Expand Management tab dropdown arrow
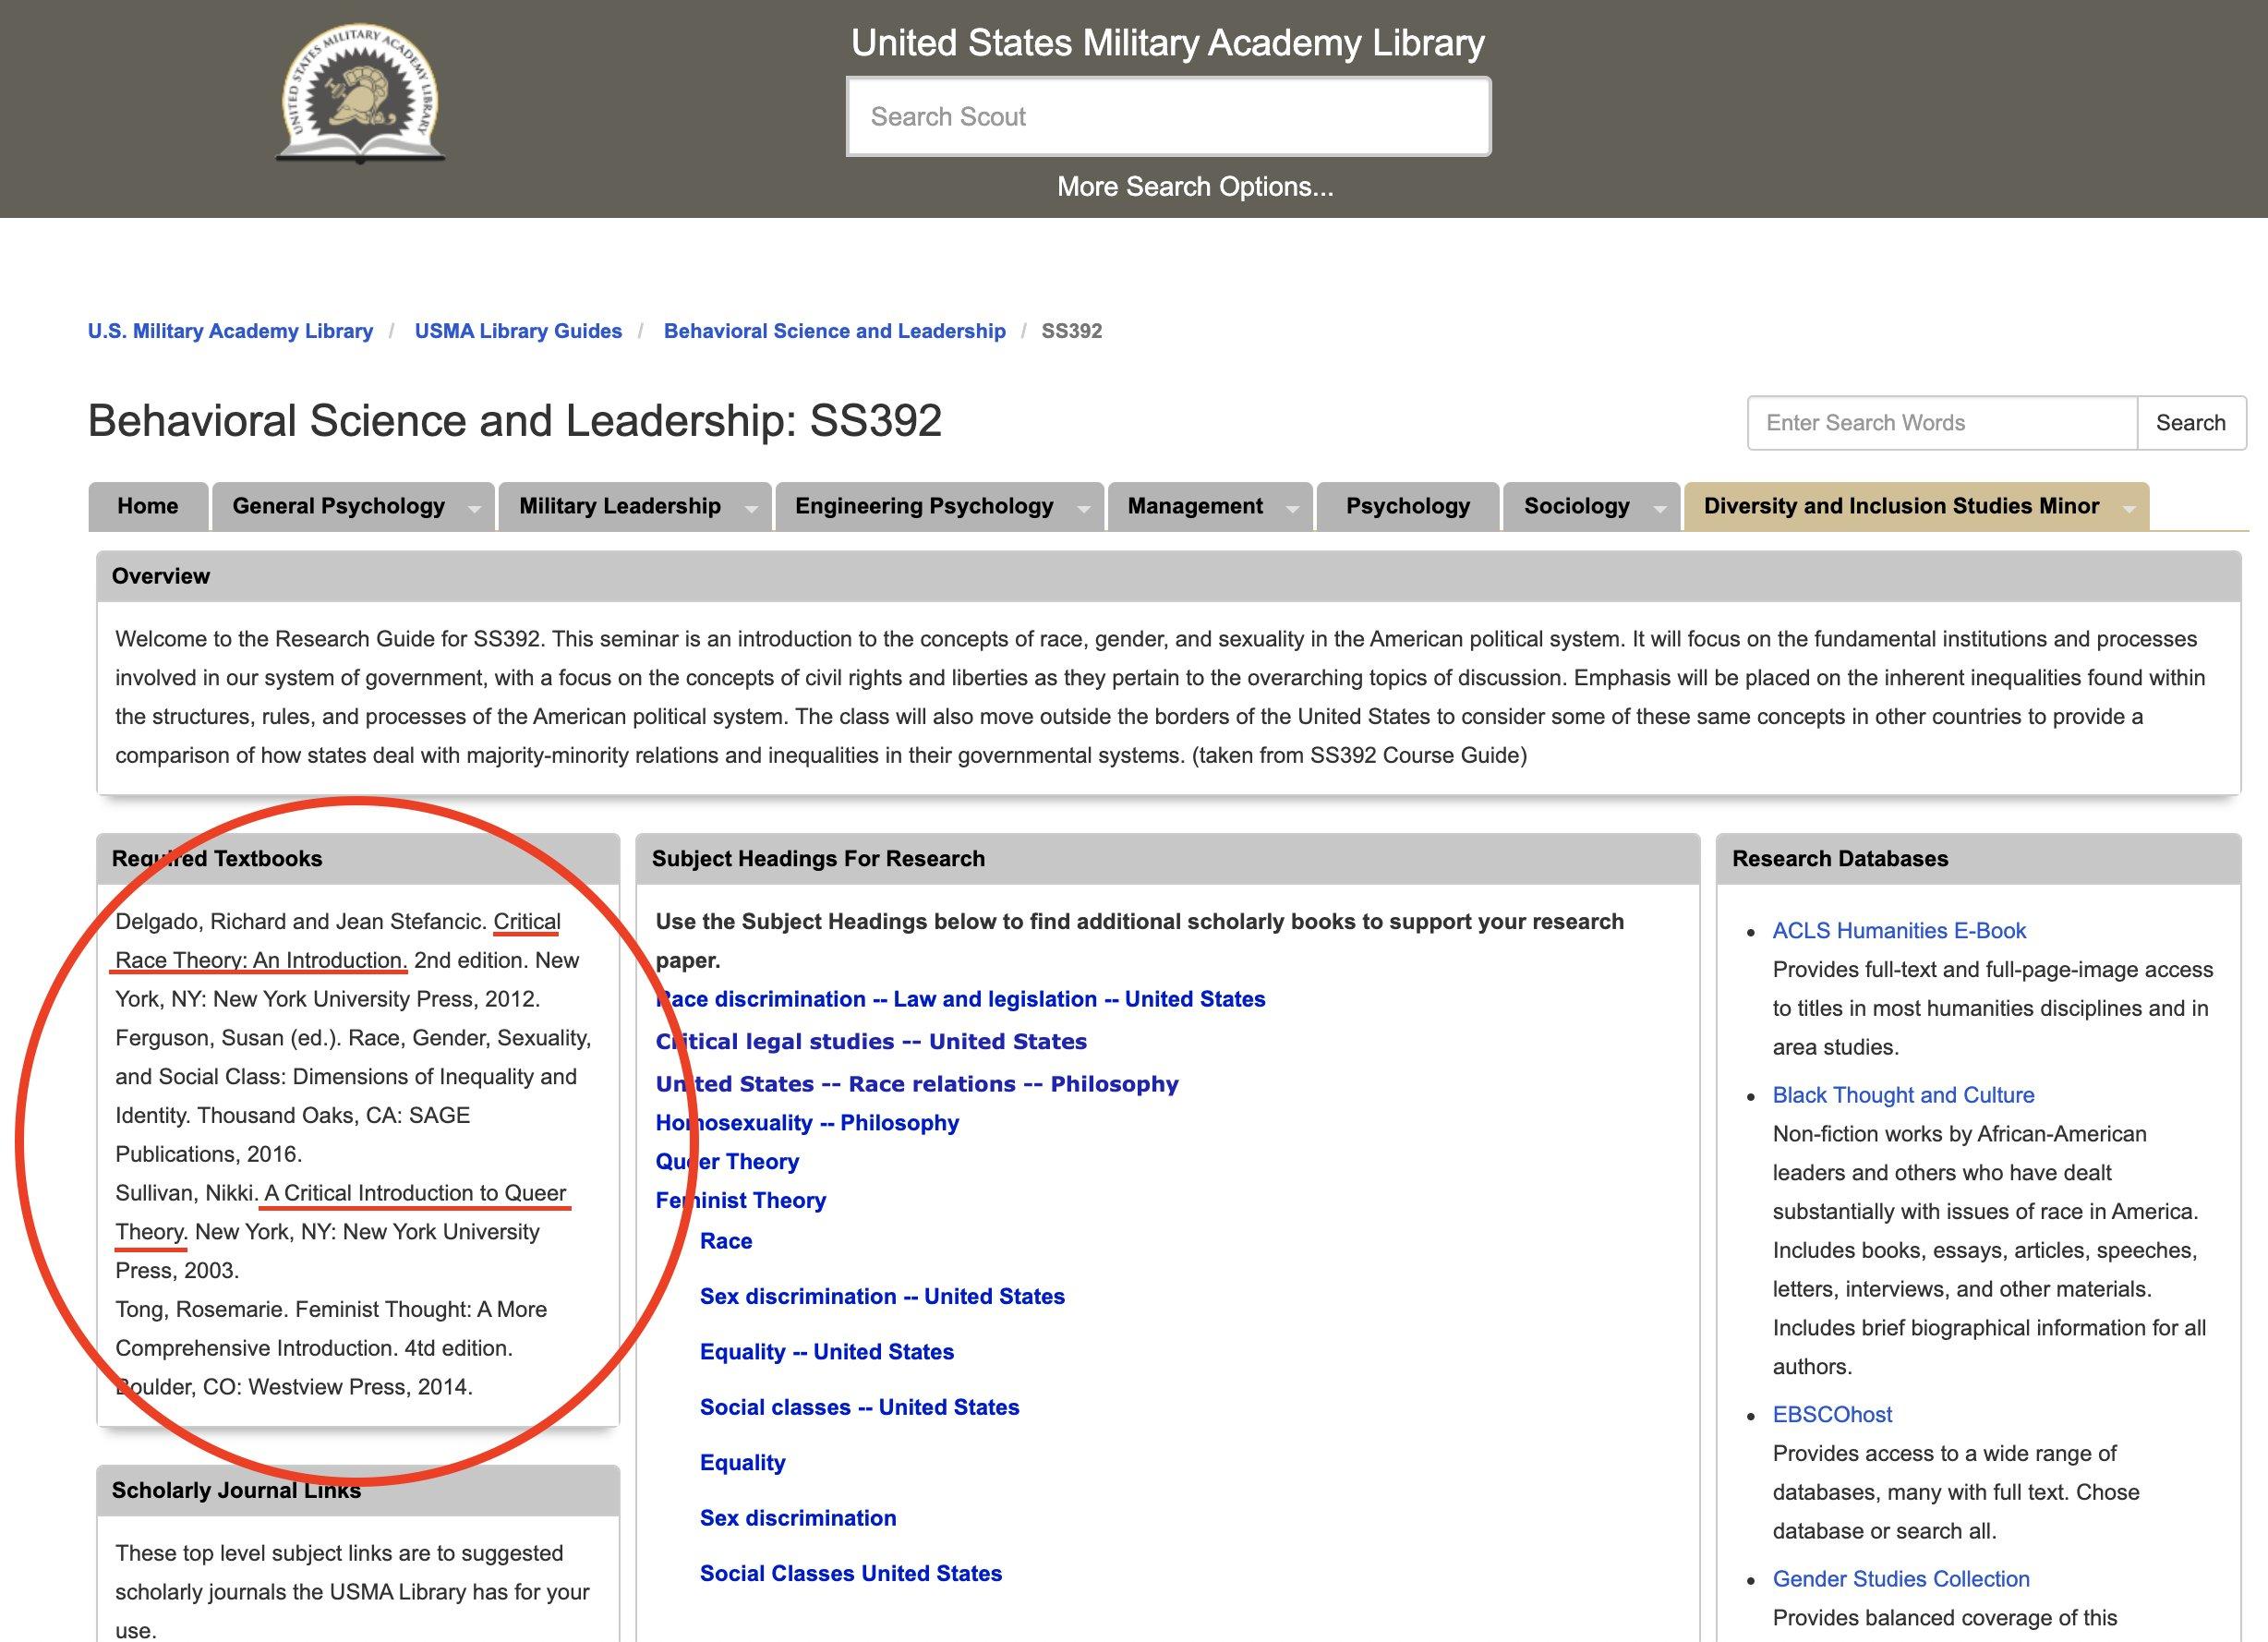 (x=1292, y=509)
